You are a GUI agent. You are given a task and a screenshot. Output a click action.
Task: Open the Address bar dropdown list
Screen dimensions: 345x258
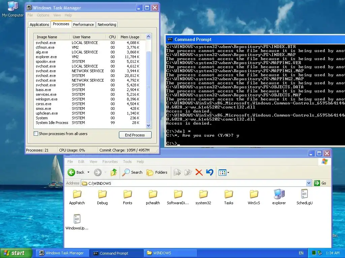click(309, 183)
